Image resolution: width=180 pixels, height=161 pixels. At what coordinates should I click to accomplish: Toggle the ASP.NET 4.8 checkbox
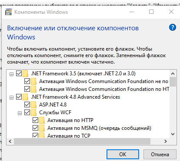pos(27,104)
